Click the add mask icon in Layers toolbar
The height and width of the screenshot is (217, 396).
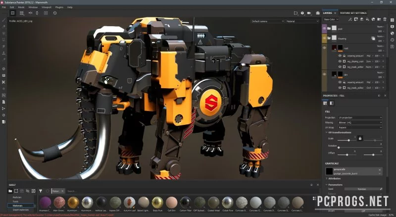pyautogui.click(x=356, y=19)
